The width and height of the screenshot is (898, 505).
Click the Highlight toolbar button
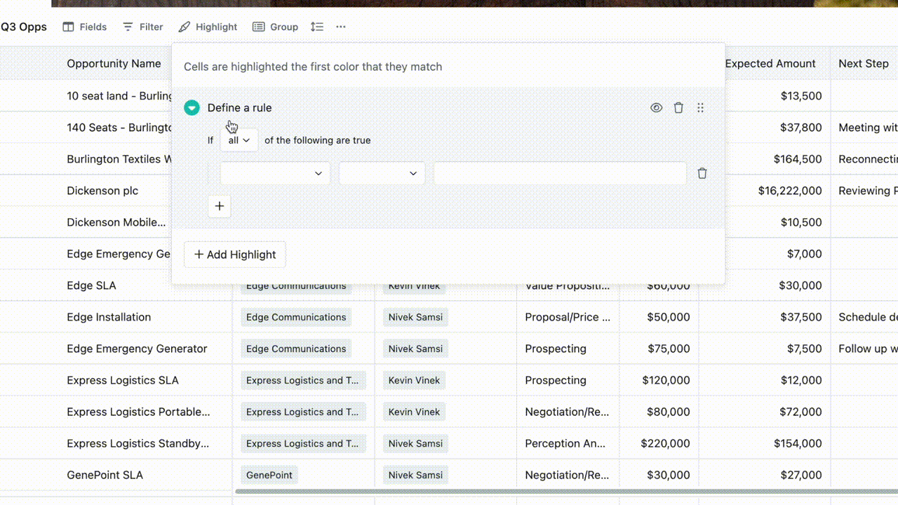click(x=208, y=27)
